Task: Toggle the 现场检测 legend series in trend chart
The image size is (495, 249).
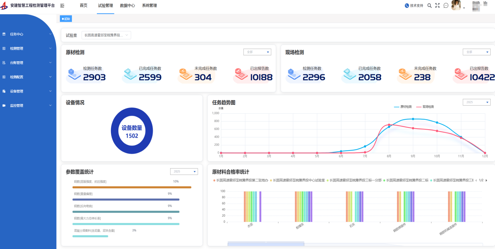Action: tap(425, 107)
